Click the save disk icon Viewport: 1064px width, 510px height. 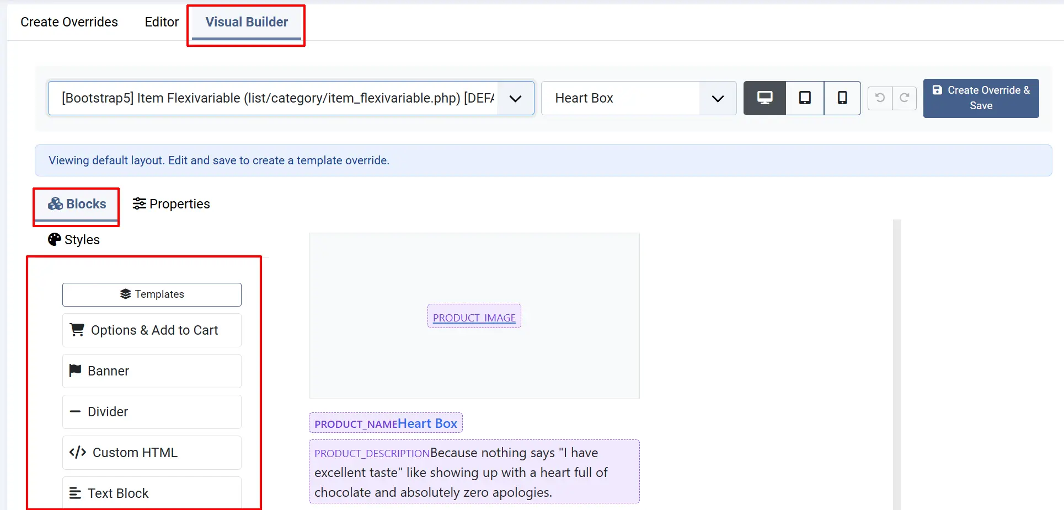[x=937, y=90]
